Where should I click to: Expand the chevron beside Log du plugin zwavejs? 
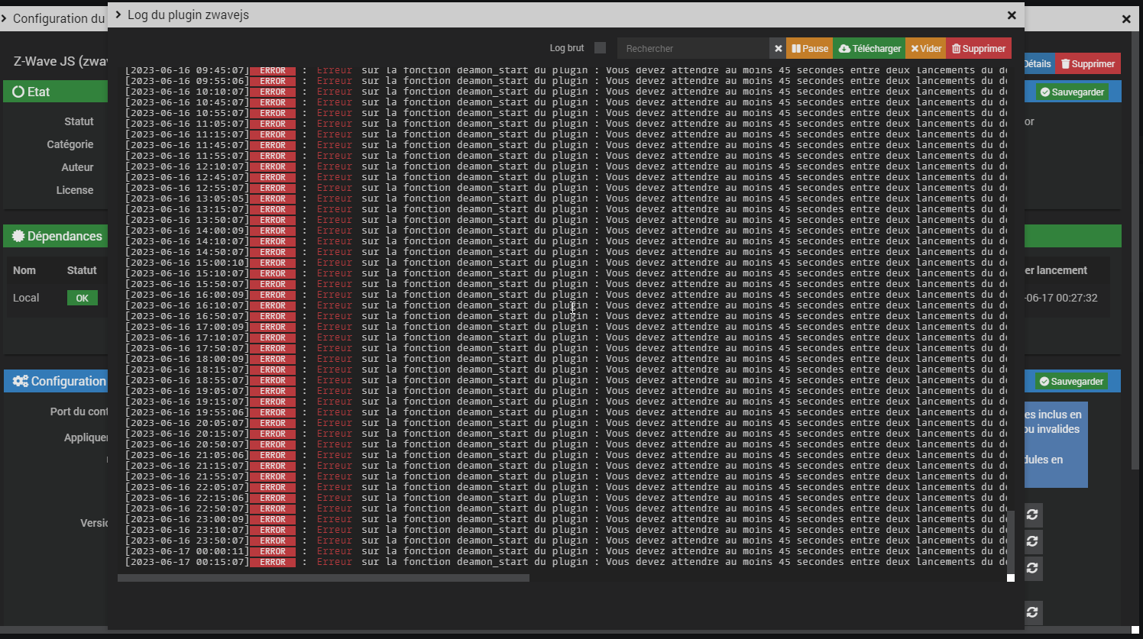[x=118, y=15]
